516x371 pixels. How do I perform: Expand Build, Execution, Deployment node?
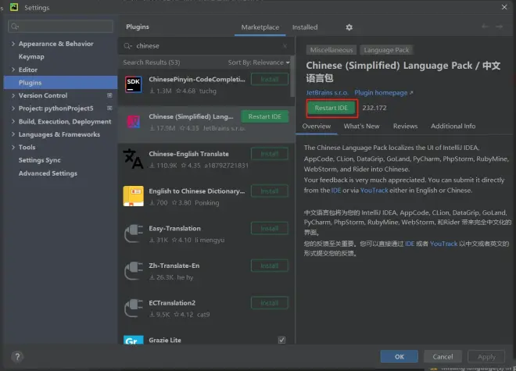[x=13, y=121]
